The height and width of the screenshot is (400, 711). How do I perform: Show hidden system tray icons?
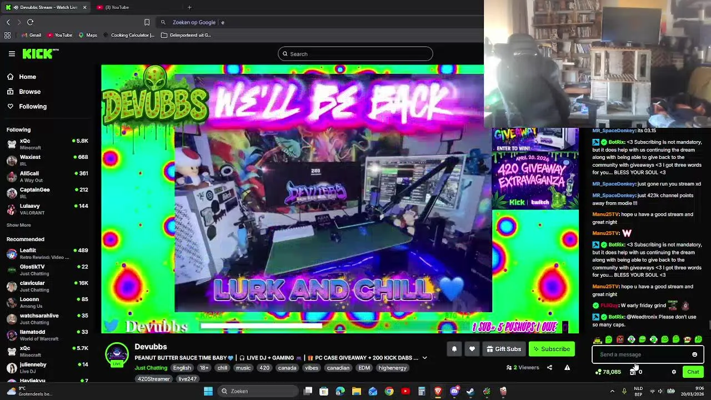tap(612, 391)
